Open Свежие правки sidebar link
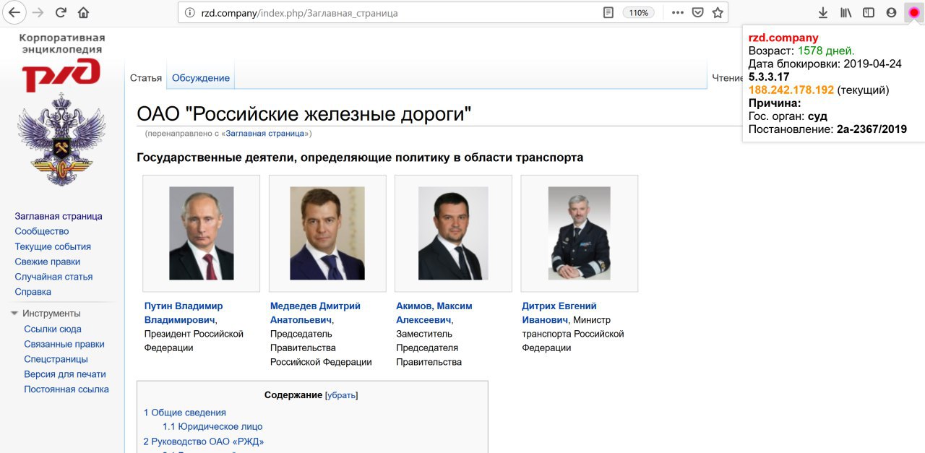925x453 pixels. pos(48,262)
